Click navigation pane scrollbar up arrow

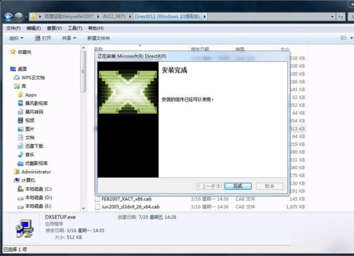pos(83,48)
